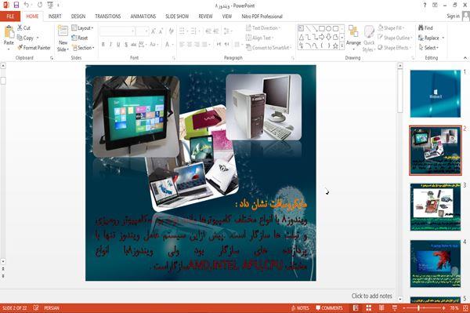Save the presentation using the floppy icon

[16, 5]
